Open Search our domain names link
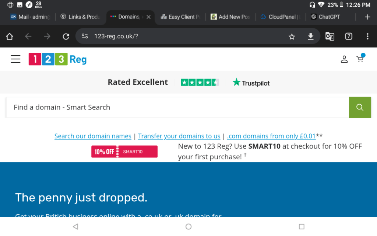 click(93, 136)
